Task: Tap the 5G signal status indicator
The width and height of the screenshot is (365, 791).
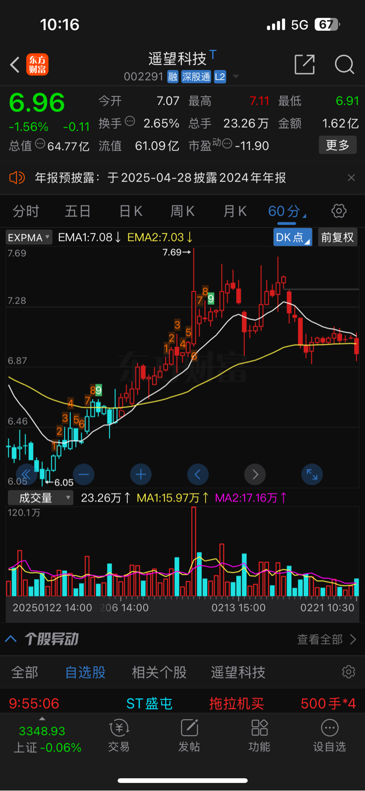Action: coord(299,25)
